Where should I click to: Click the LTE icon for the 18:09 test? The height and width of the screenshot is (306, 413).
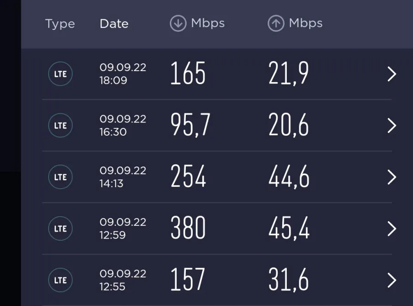point(60,74)
